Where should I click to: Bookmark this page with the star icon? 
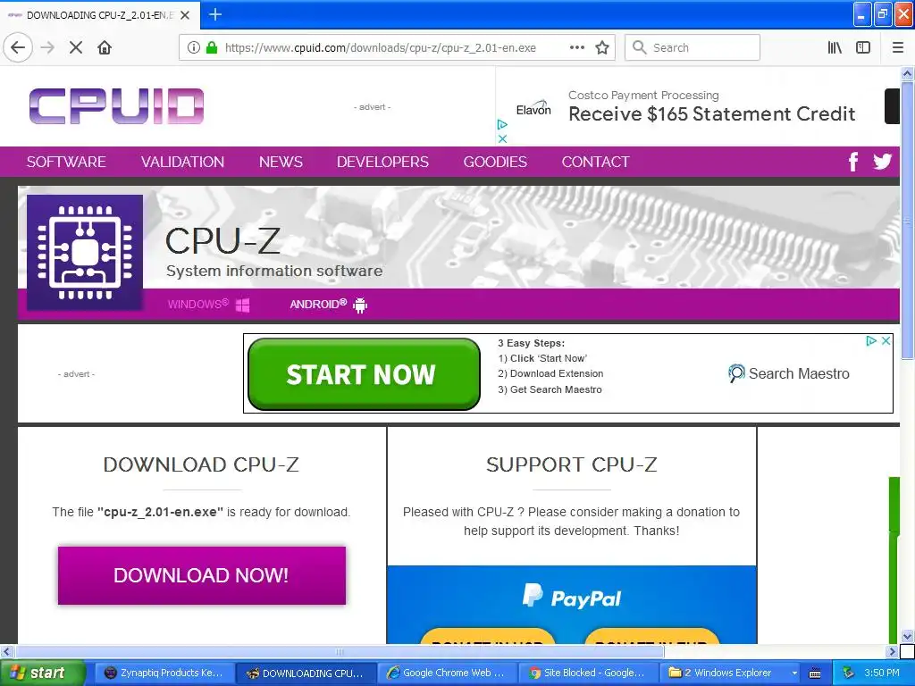tap(602, 47)
